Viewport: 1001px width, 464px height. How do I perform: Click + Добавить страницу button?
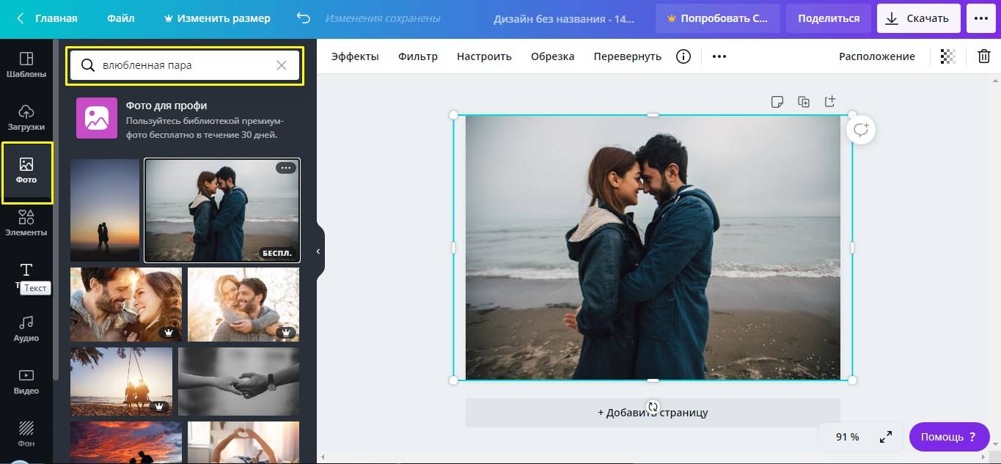[653, 413]
